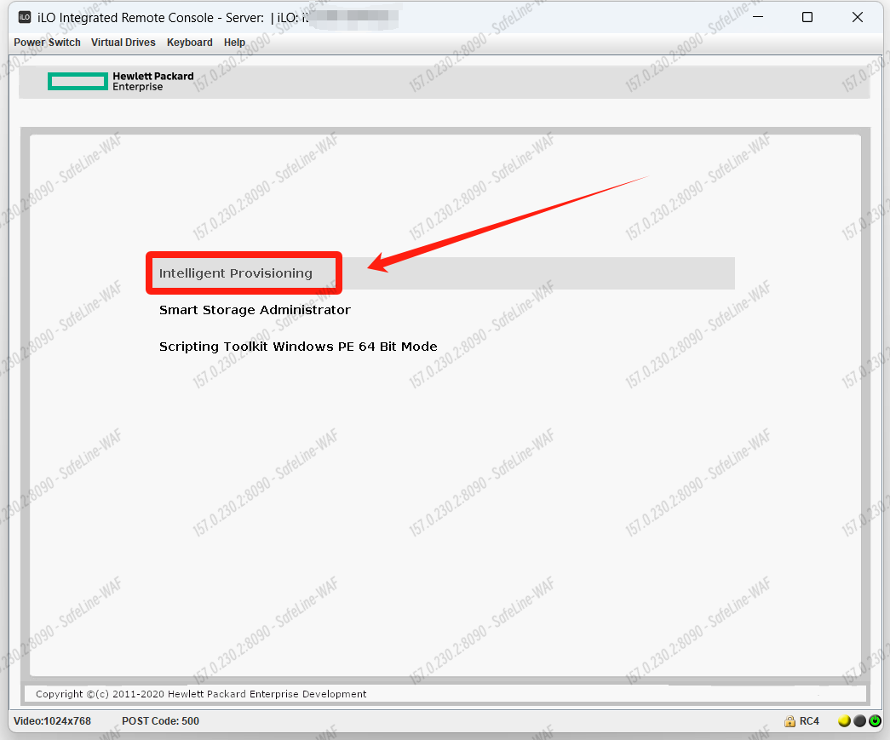Open the Keyboard menu
The width and height of the screenshot is (890, 740).
point(190,43)
